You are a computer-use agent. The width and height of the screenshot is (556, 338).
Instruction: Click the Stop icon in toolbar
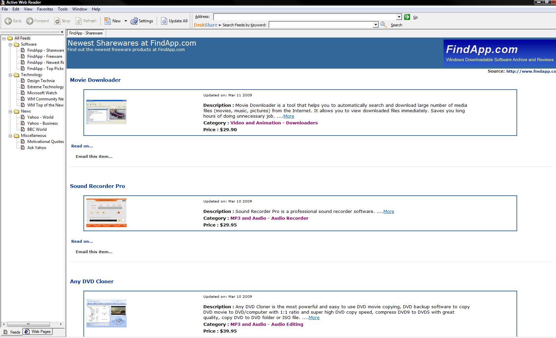coord(58,21)
